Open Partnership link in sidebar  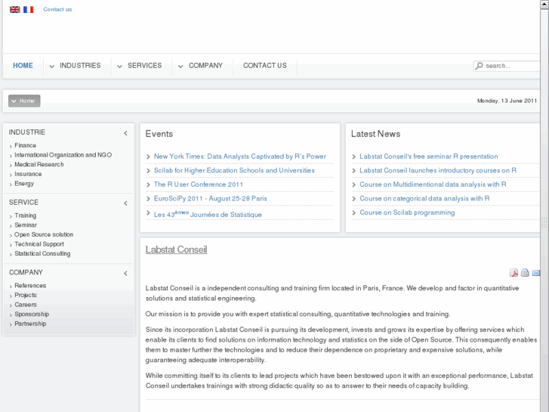[x=30, y=324]
